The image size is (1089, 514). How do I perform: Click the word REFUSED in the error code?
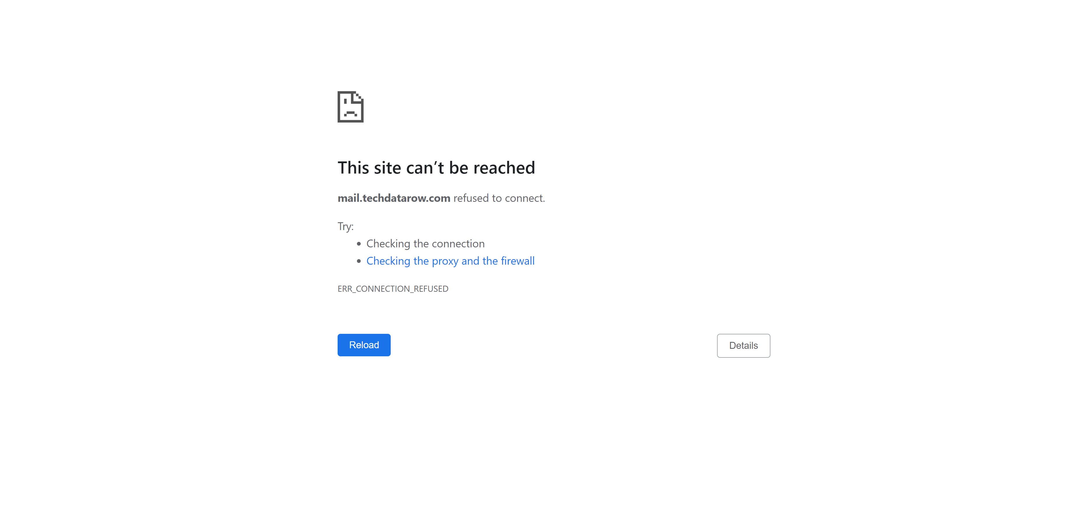tap(431, 289)
